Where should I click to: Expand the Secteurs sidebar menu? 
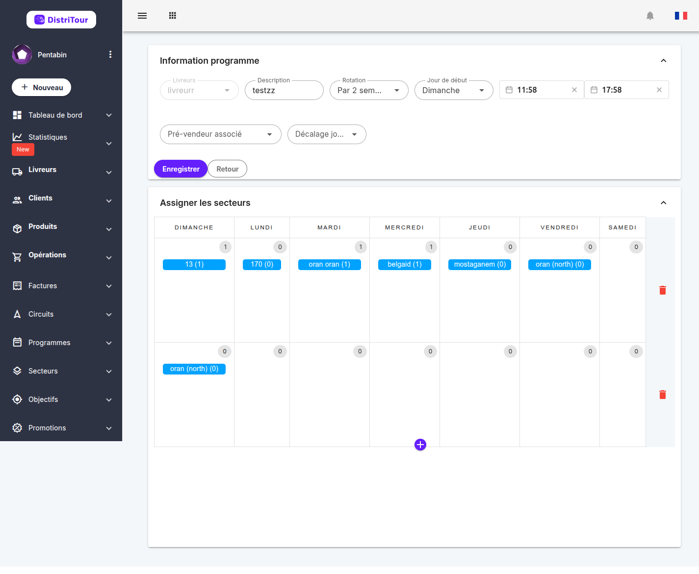pos(61,371)
